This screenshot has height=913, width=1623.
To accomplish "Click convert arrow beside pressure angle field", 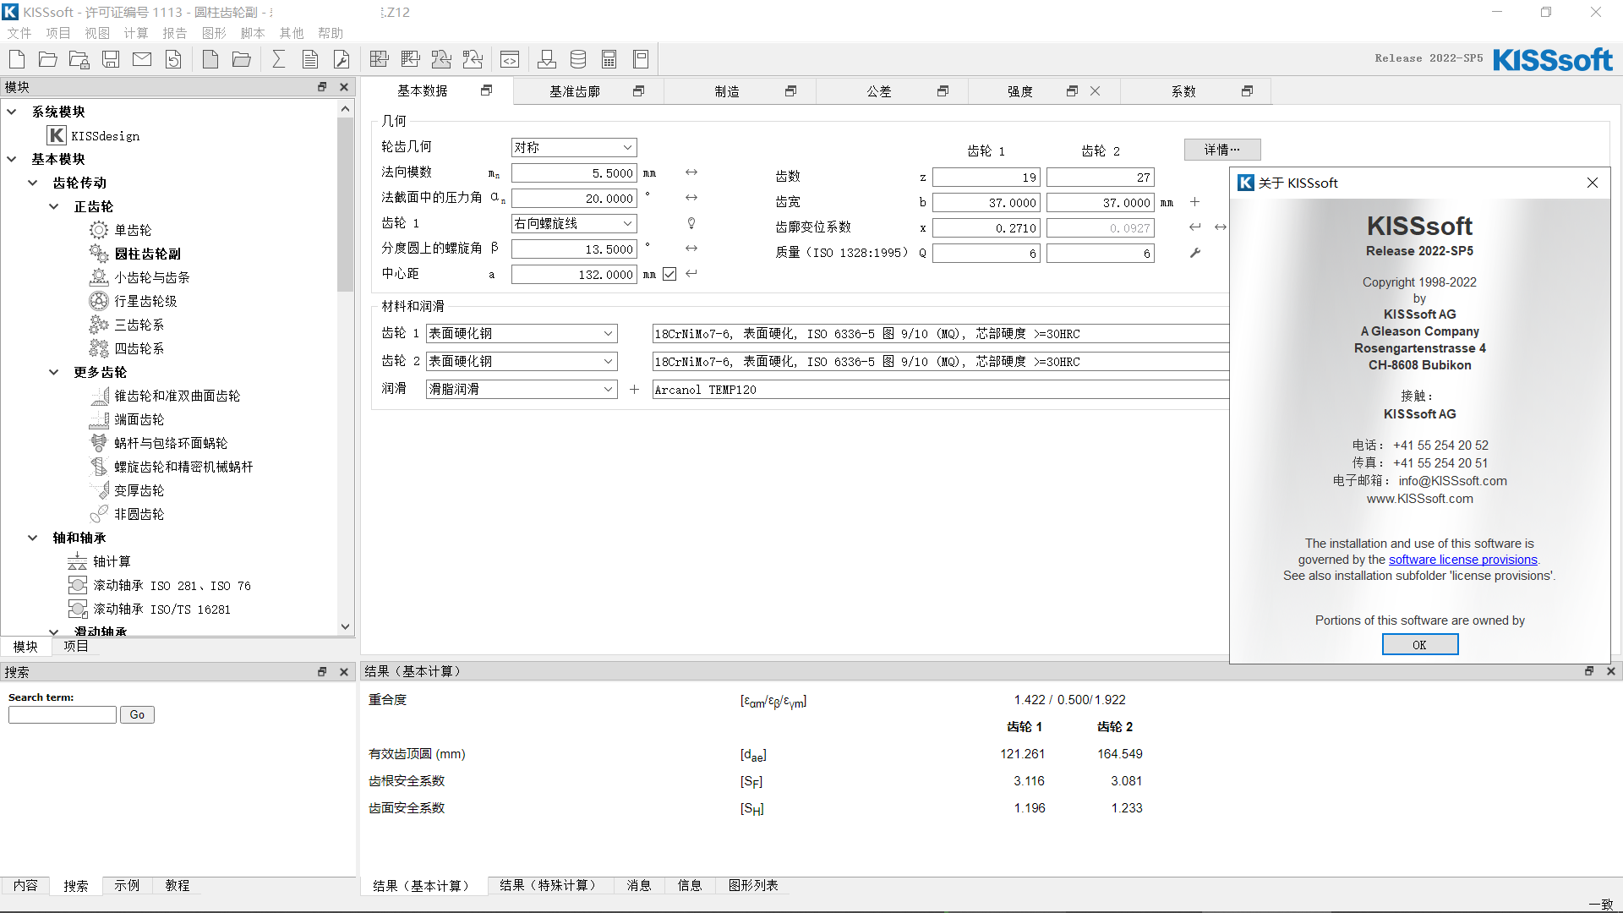I will (691, 198).
